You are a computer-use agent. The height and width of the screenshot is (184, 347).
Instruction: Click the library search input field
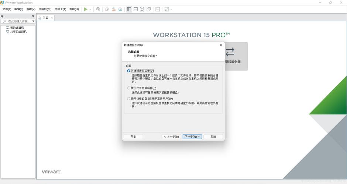tap(16, 21)
